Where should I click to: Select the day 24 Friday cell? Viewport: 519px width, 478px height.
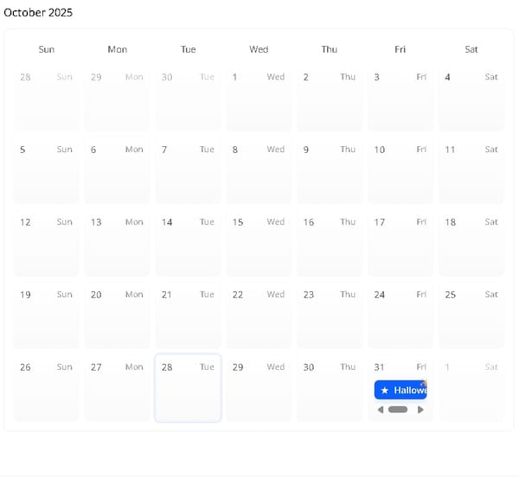point(400,315)
